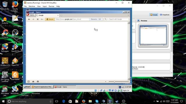The image size is (186, 104).
Task: Click the ReactOS volume tray icon
Action: 123,87
